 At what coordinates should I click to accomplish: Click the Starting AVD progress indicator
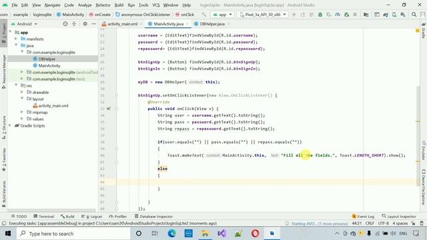click(x=317, y=223)
